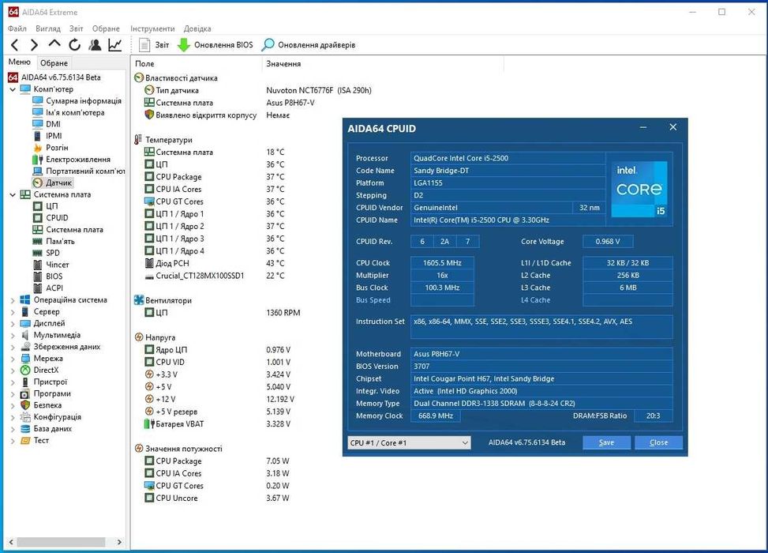Collapse the Комп'ютер tree node
The image size is (768, 553).
coord(13,89)
